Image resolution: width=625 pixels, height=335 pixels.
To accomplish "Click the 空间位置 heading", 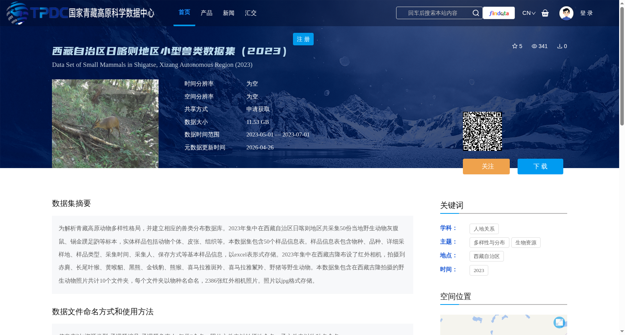I will 455,296.
